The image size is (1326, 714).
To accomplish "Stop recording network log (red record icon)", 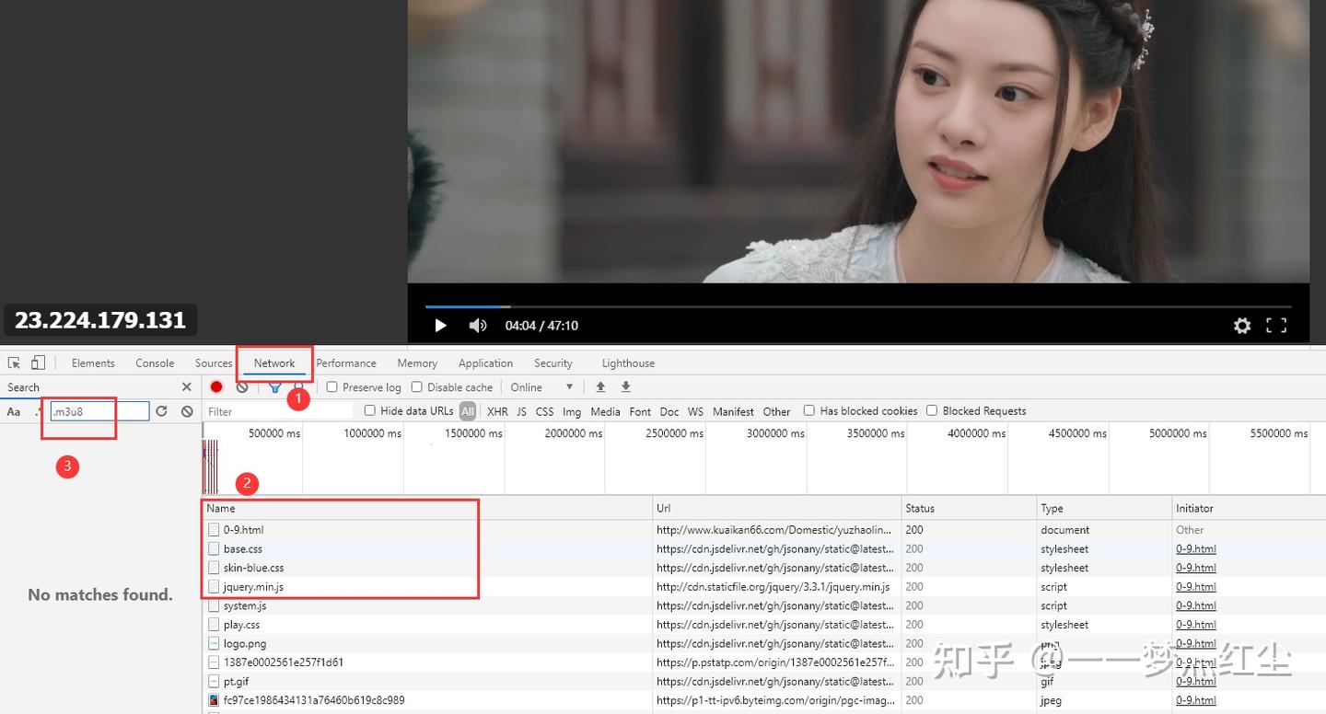I will click(216, 387).
